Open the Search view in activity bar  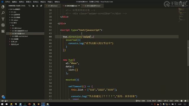click(x=3, y=13)
